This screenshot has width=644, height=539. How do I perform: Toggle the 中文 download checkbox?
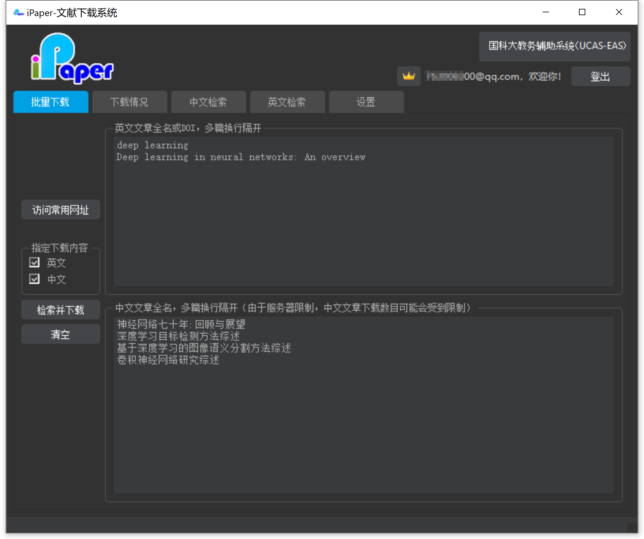[x=34, y=279]
